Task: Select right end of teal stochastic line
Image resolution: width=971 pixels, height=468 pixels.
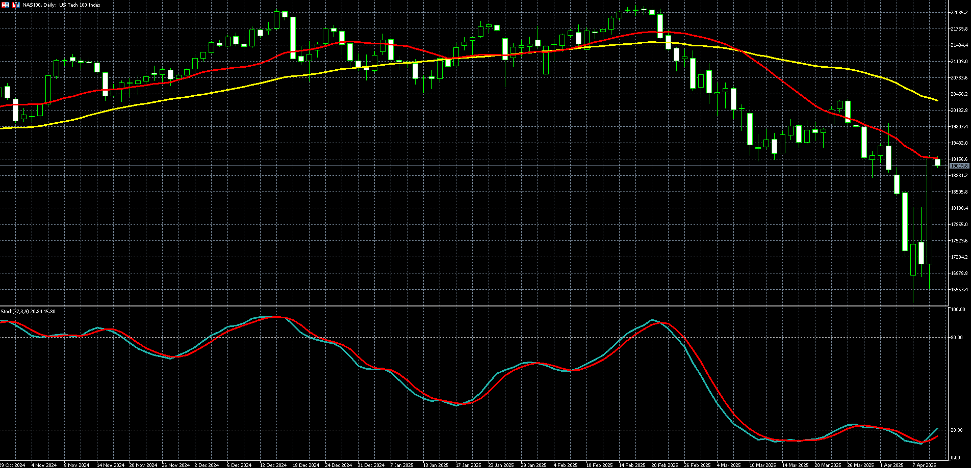Action: [937, 429]
